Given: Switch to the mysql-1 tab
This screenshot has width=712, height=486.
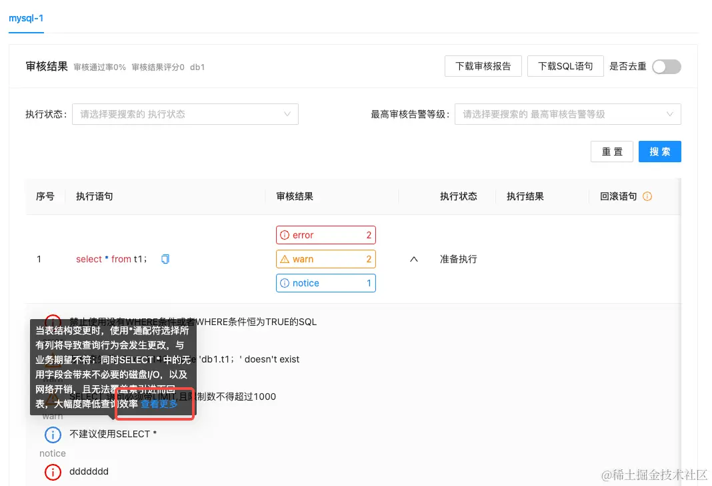Looking at the screenshot, I should (x=27, y=18).
